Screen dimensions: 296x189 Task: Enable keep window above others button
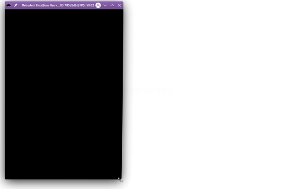pos(98,5)
